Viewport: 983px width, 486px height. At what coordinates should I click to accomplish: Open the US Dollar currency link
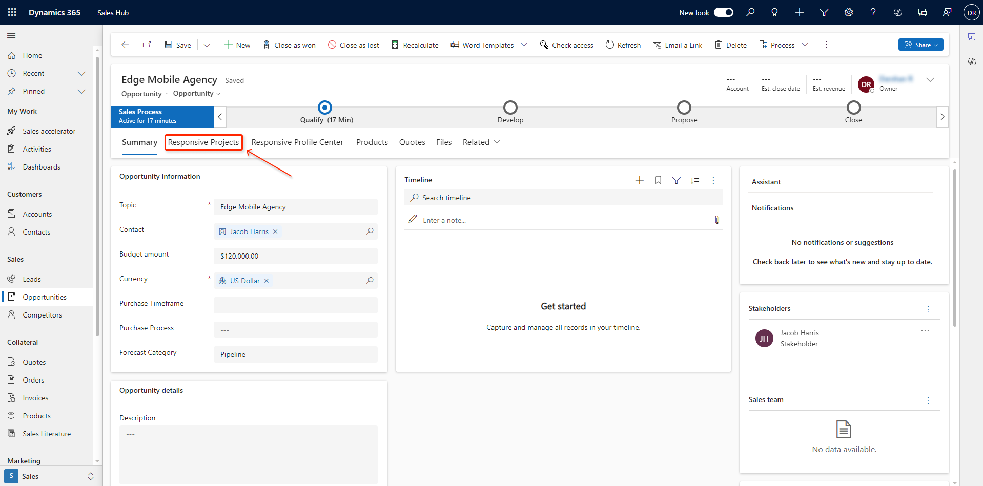tap(245, 281)
